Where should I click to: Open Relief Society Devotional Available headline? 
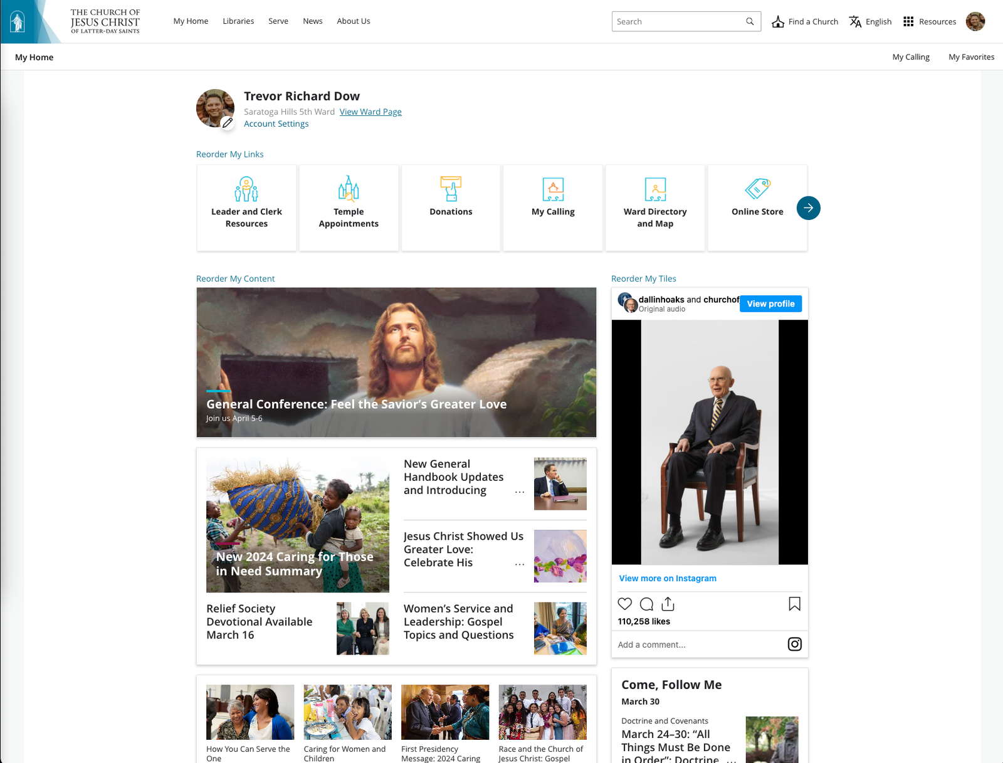click(260, 622)
